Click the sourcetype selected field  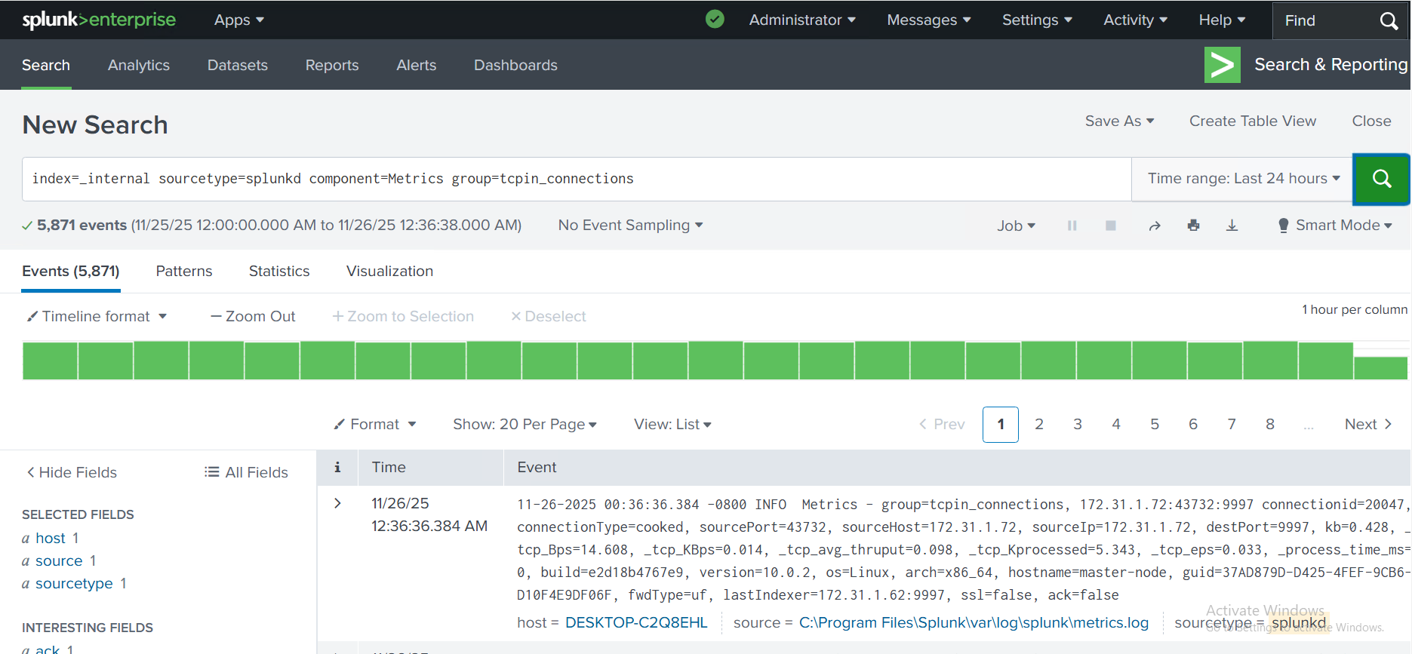click(74, 584)
